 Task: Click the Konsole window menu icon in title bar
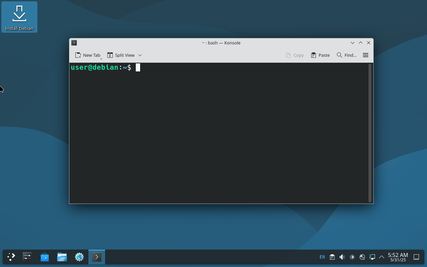74,43
